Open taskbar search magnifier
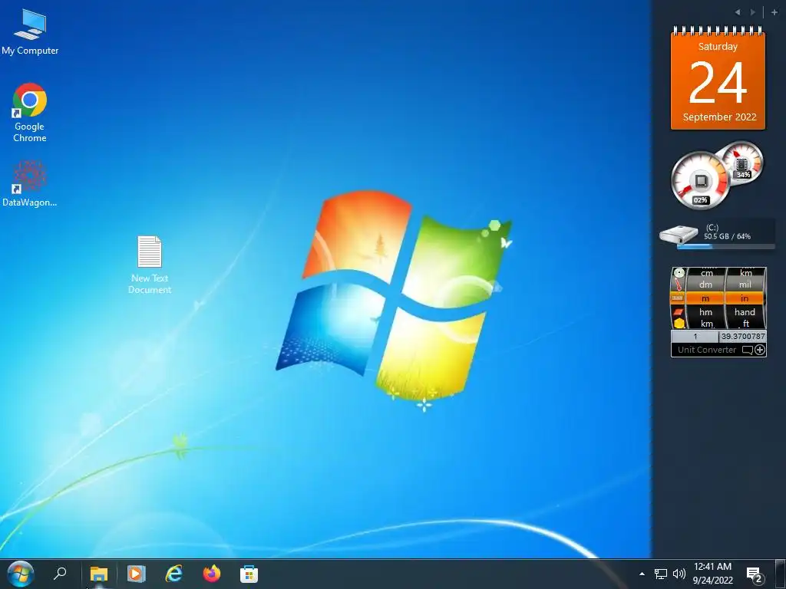 60,574
